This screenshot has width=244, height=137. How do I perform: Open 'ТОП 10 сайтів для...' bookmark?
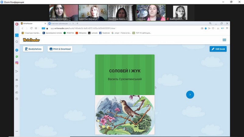coord(142,33)
